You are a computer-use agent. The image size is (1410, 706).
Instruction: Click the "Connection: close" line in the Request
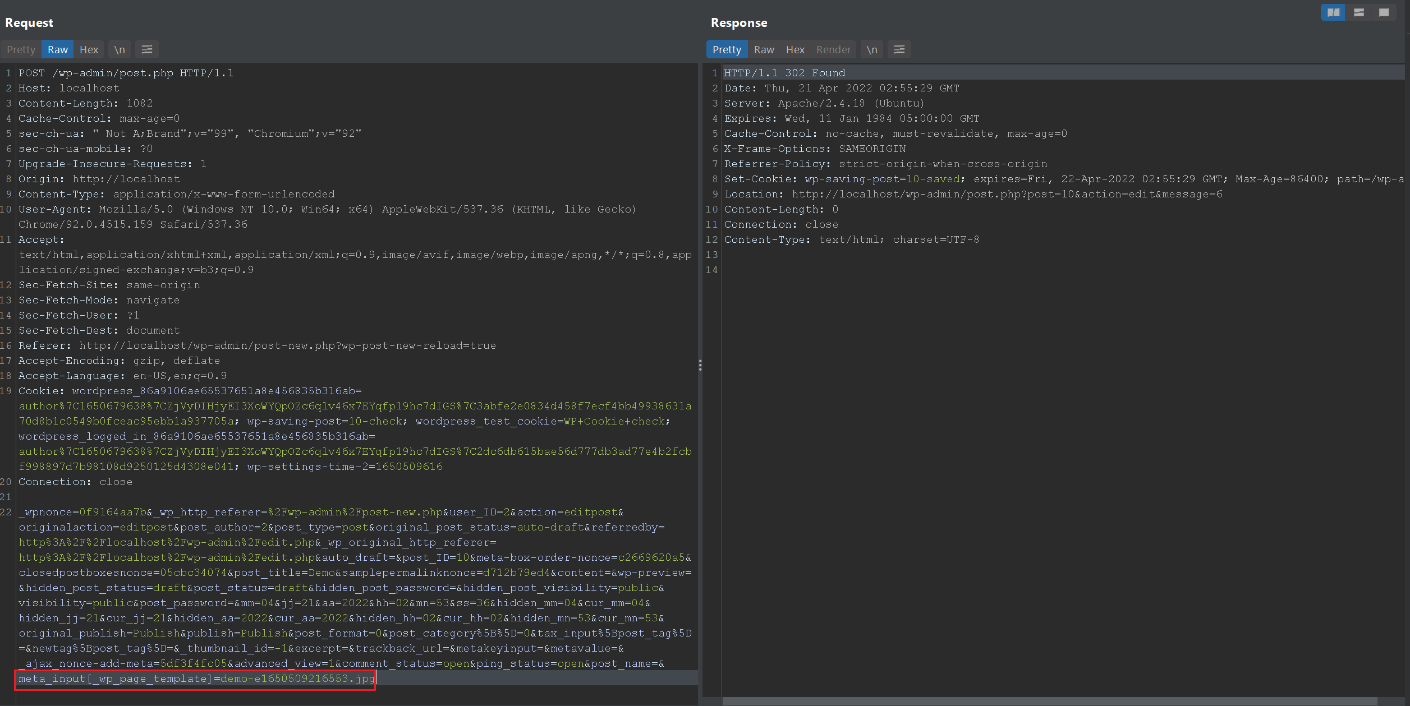76,482
